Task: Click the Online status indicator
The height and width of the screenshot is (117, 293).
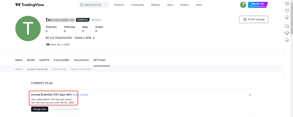Action: (x=96, y=20)
